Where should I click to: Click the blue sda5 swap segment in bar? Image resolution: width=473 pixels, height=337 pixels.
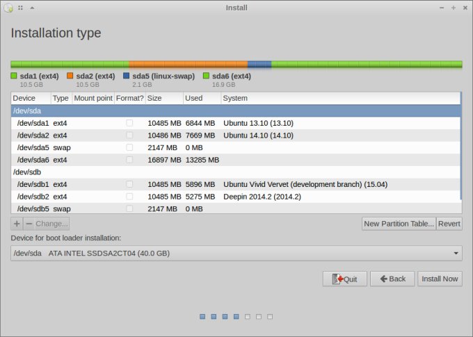(x=259, y=64)
